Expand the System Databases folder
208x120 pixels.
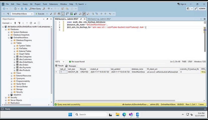[9, 32]
